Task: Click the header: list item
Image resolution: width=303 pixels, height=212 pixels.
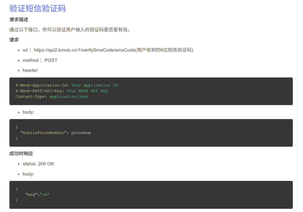Action: [x=31, y=70]
